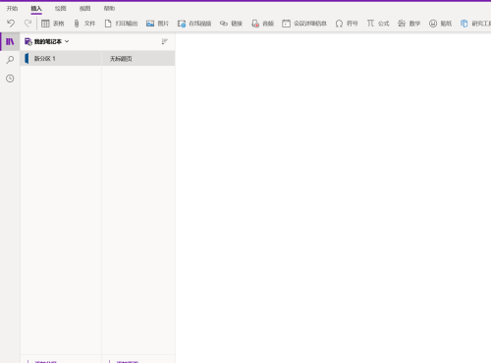Switch to the 绘图 (Draw) tab
The image size is (491, 363).
pos(61,9)
